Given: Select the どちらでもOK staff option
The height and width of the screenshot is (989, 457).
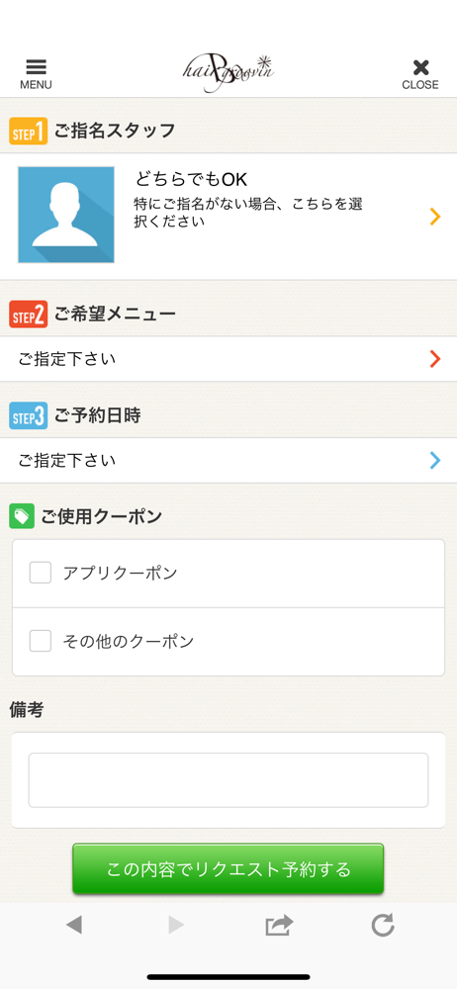Looking at the screenshot, I should [228, 217].
